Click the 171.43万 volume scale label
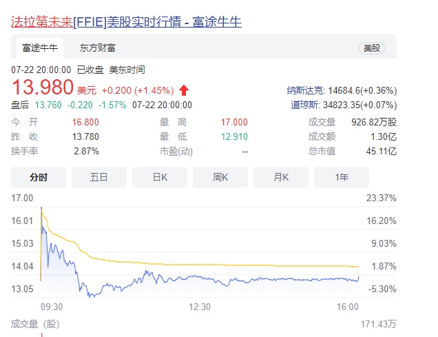Viewport: 438px width, 337px height. point(379,324)
